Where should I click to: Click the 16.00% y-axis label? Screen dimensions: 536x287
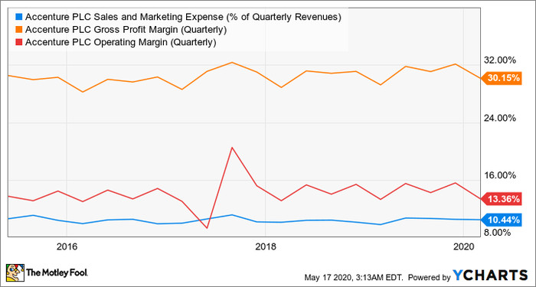[500, 175]
